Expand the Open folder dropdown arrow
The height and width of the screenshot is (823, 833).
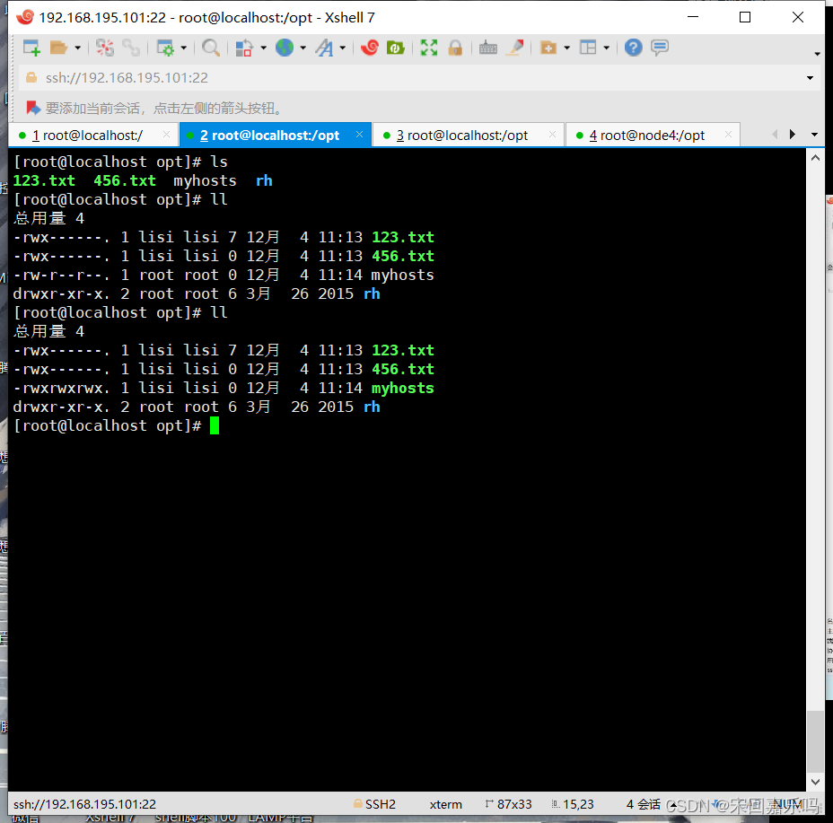point(77,48)
